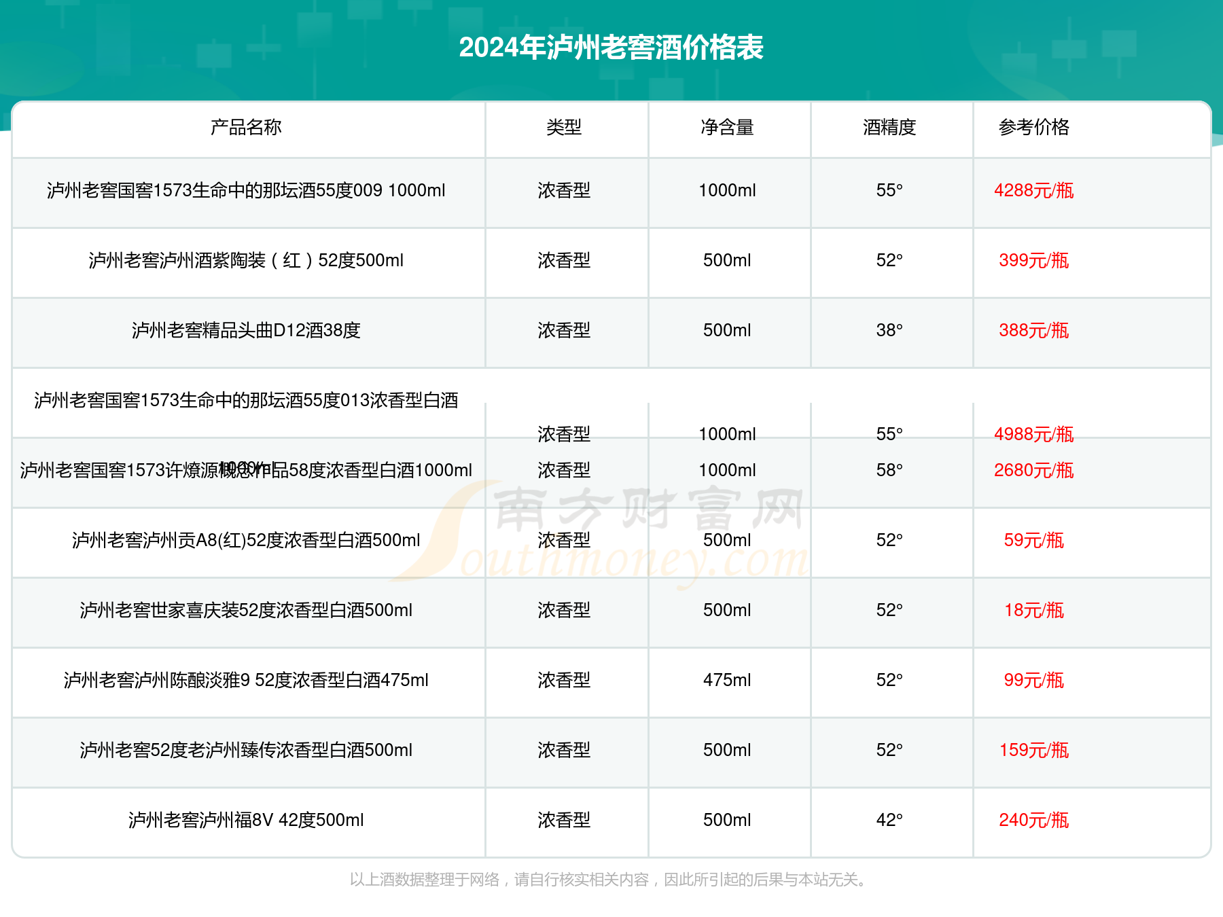Select product 世家喜庆装52度浓香型白酒500ml
The width and height of the screenshot is (1223, 917).
click(246, 610)
